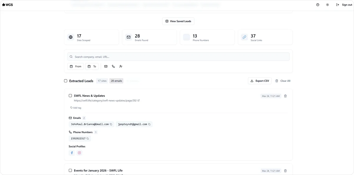Copy jpopteyndt@gmail.com email
This screenshot has width=354, height=175.
[149, 124]
